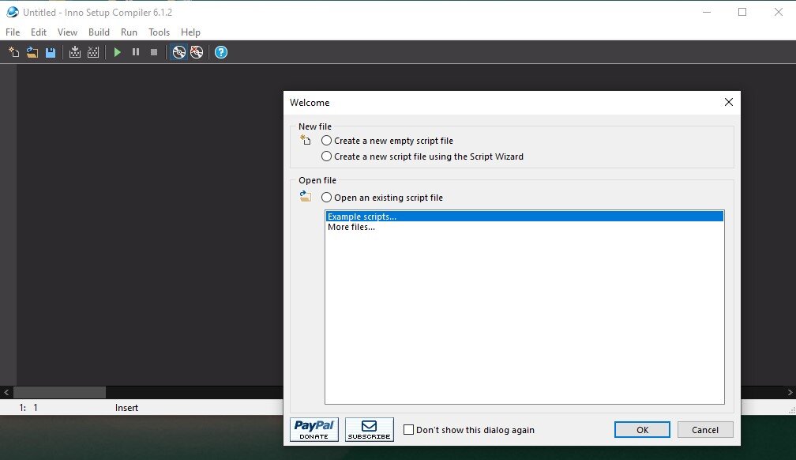Click the left arrow of the horizontal scrollbar
The image size is (796, 460).
pos(6,392)
